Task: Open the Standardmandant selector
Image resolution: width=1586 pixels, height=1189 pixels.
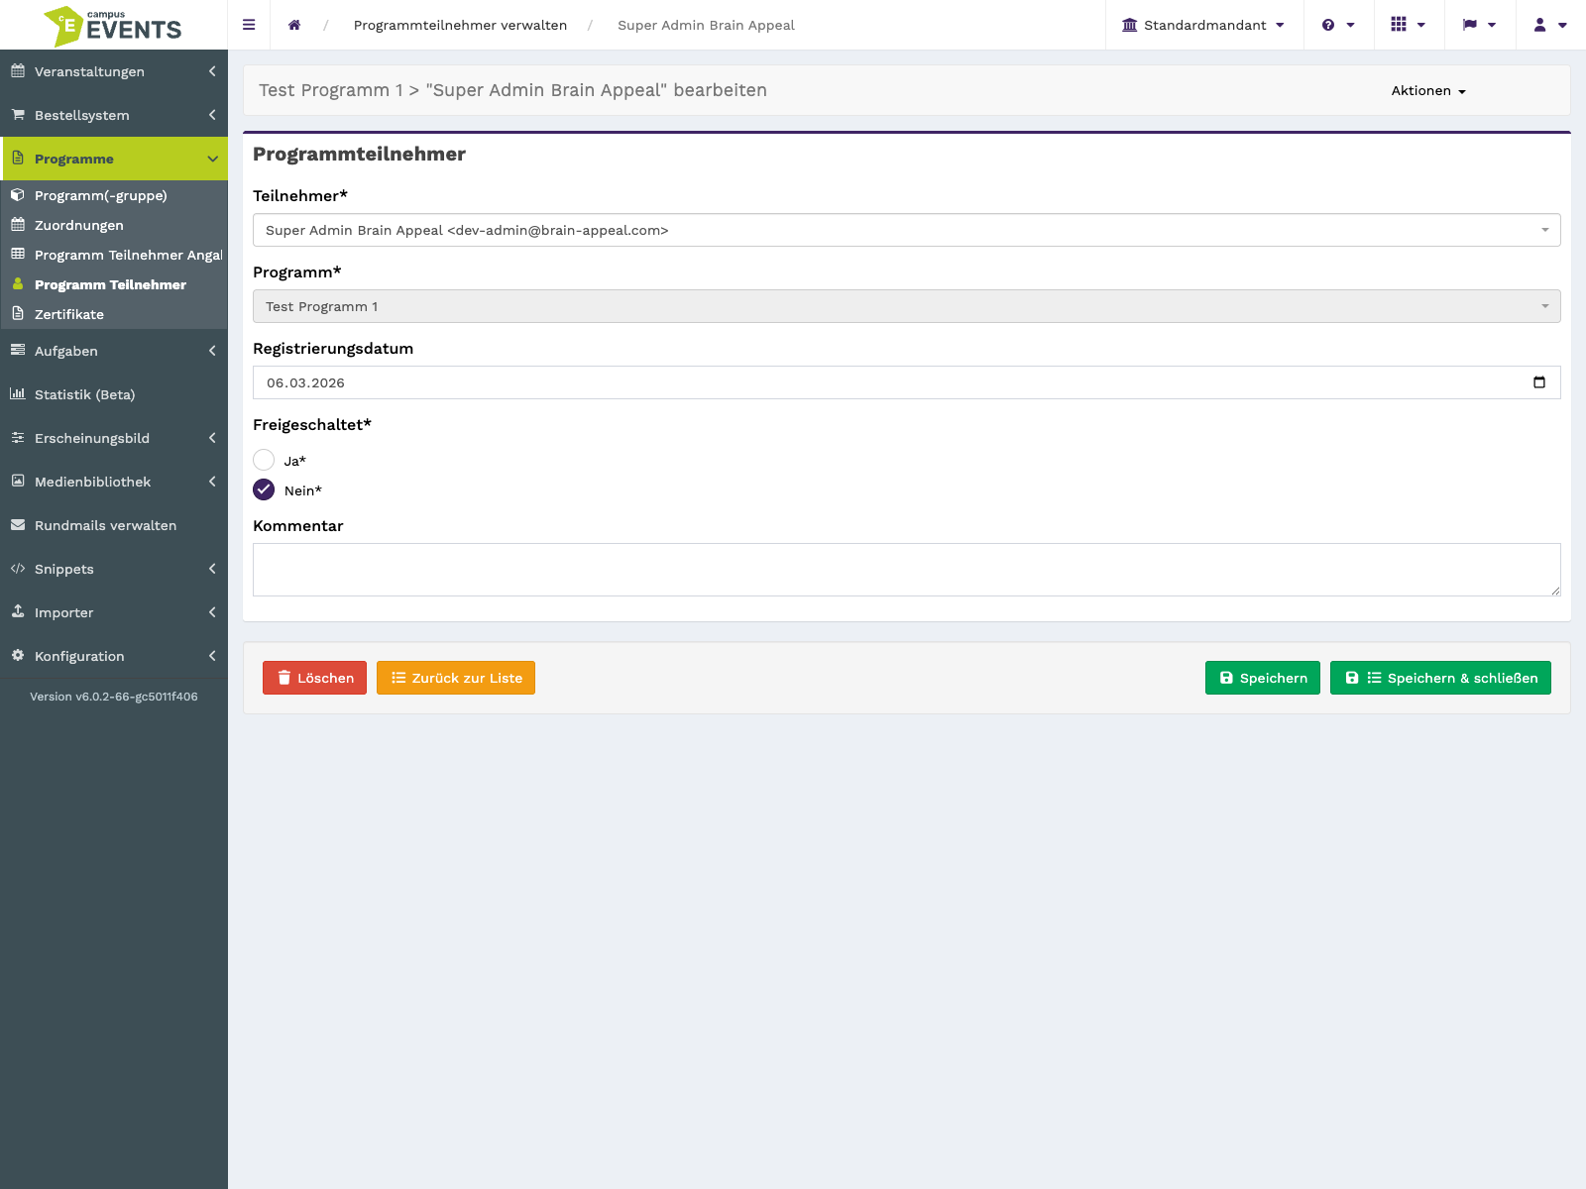Action: point(1203,25)
